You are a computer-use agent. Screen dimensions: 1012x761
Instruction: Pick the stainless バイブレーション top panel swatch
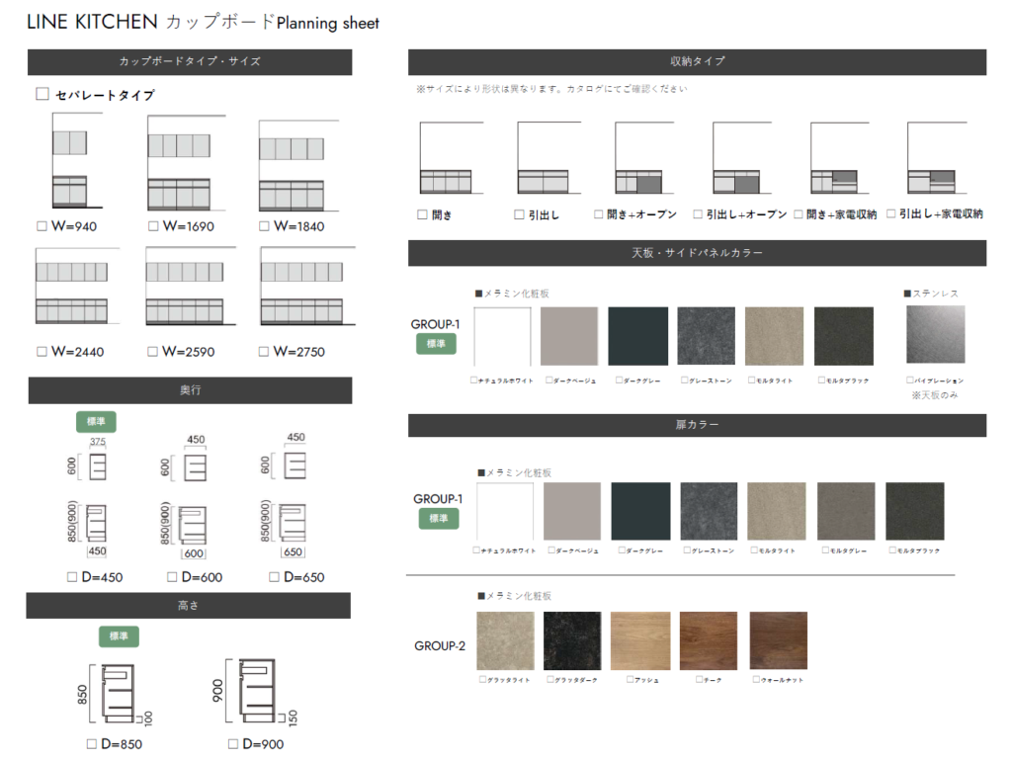click(935, 335)
